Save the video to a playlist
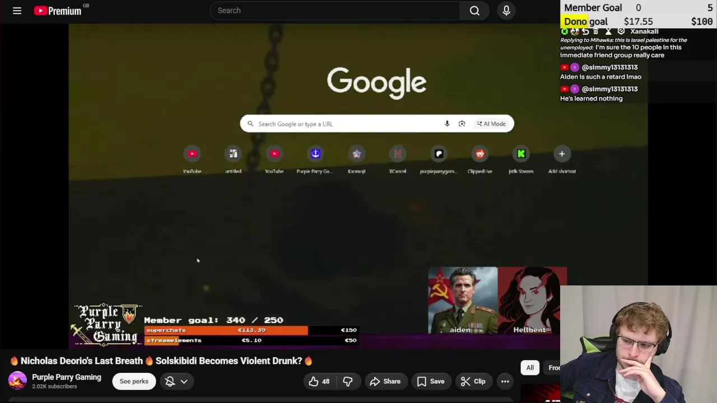Viewport: 717px width, 403px height. tap(431, 381)
